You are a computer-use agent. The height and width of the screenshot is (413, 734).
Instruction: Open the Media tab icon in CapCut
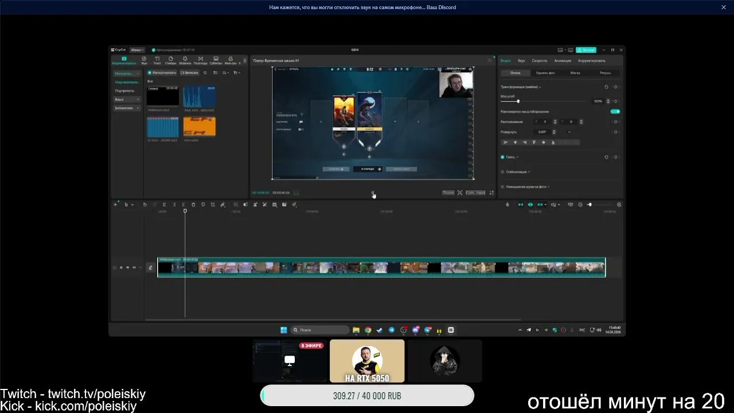[x=124, y=60]
